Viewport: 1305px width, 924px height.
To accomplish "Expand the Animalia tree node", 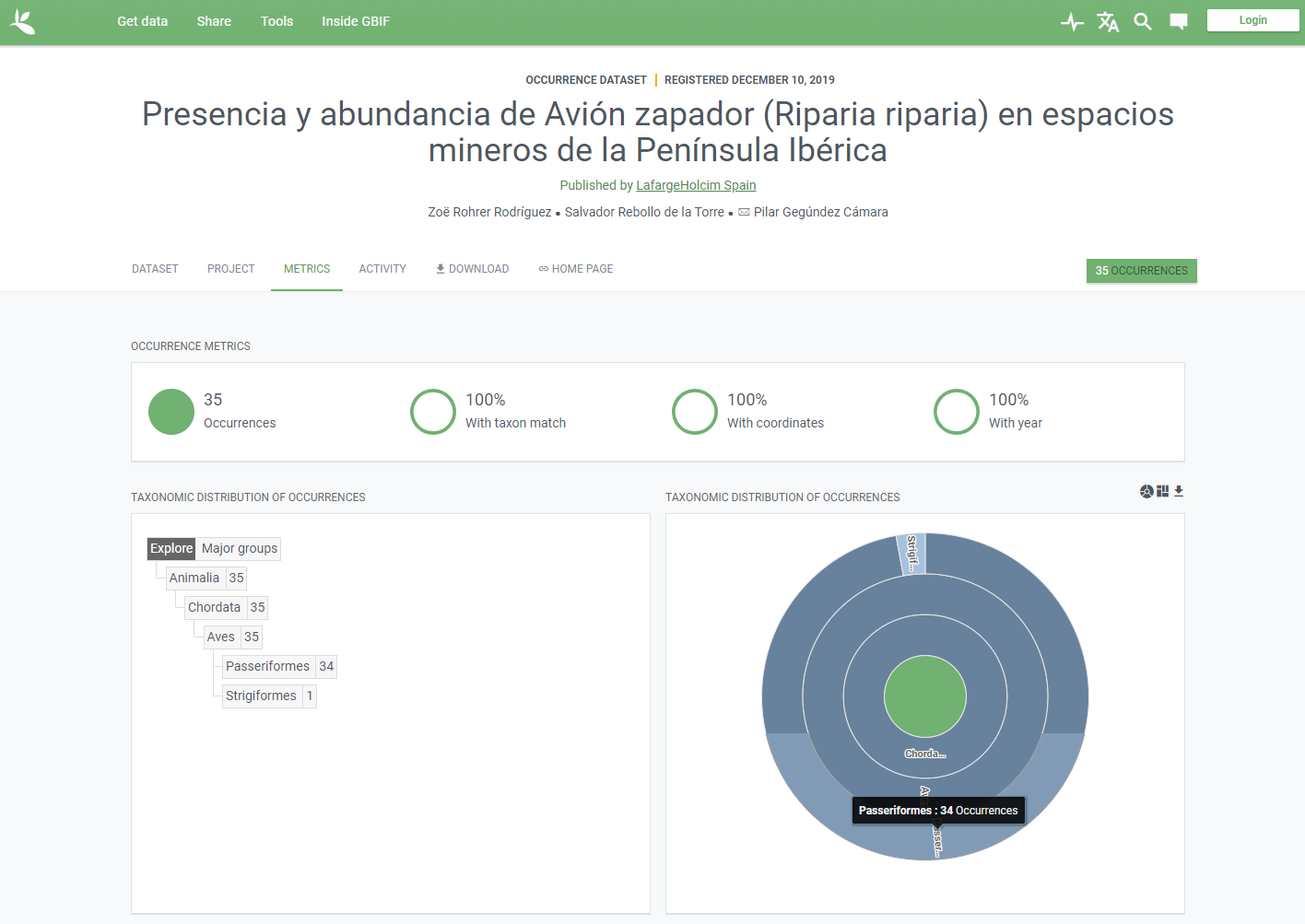I will pos(194,578).
